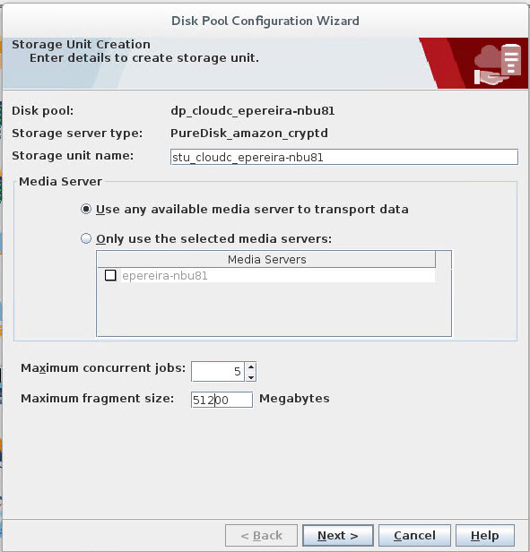Select 'Only use the selected media servers' option
530x552 pixels.
point(86,238)
